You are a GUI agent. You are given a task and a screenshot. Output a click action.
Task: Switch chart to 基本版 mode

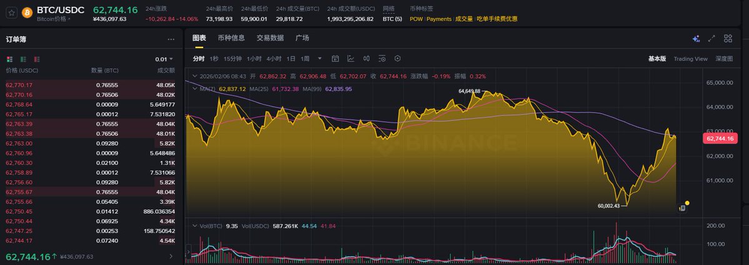click(657, 59)
